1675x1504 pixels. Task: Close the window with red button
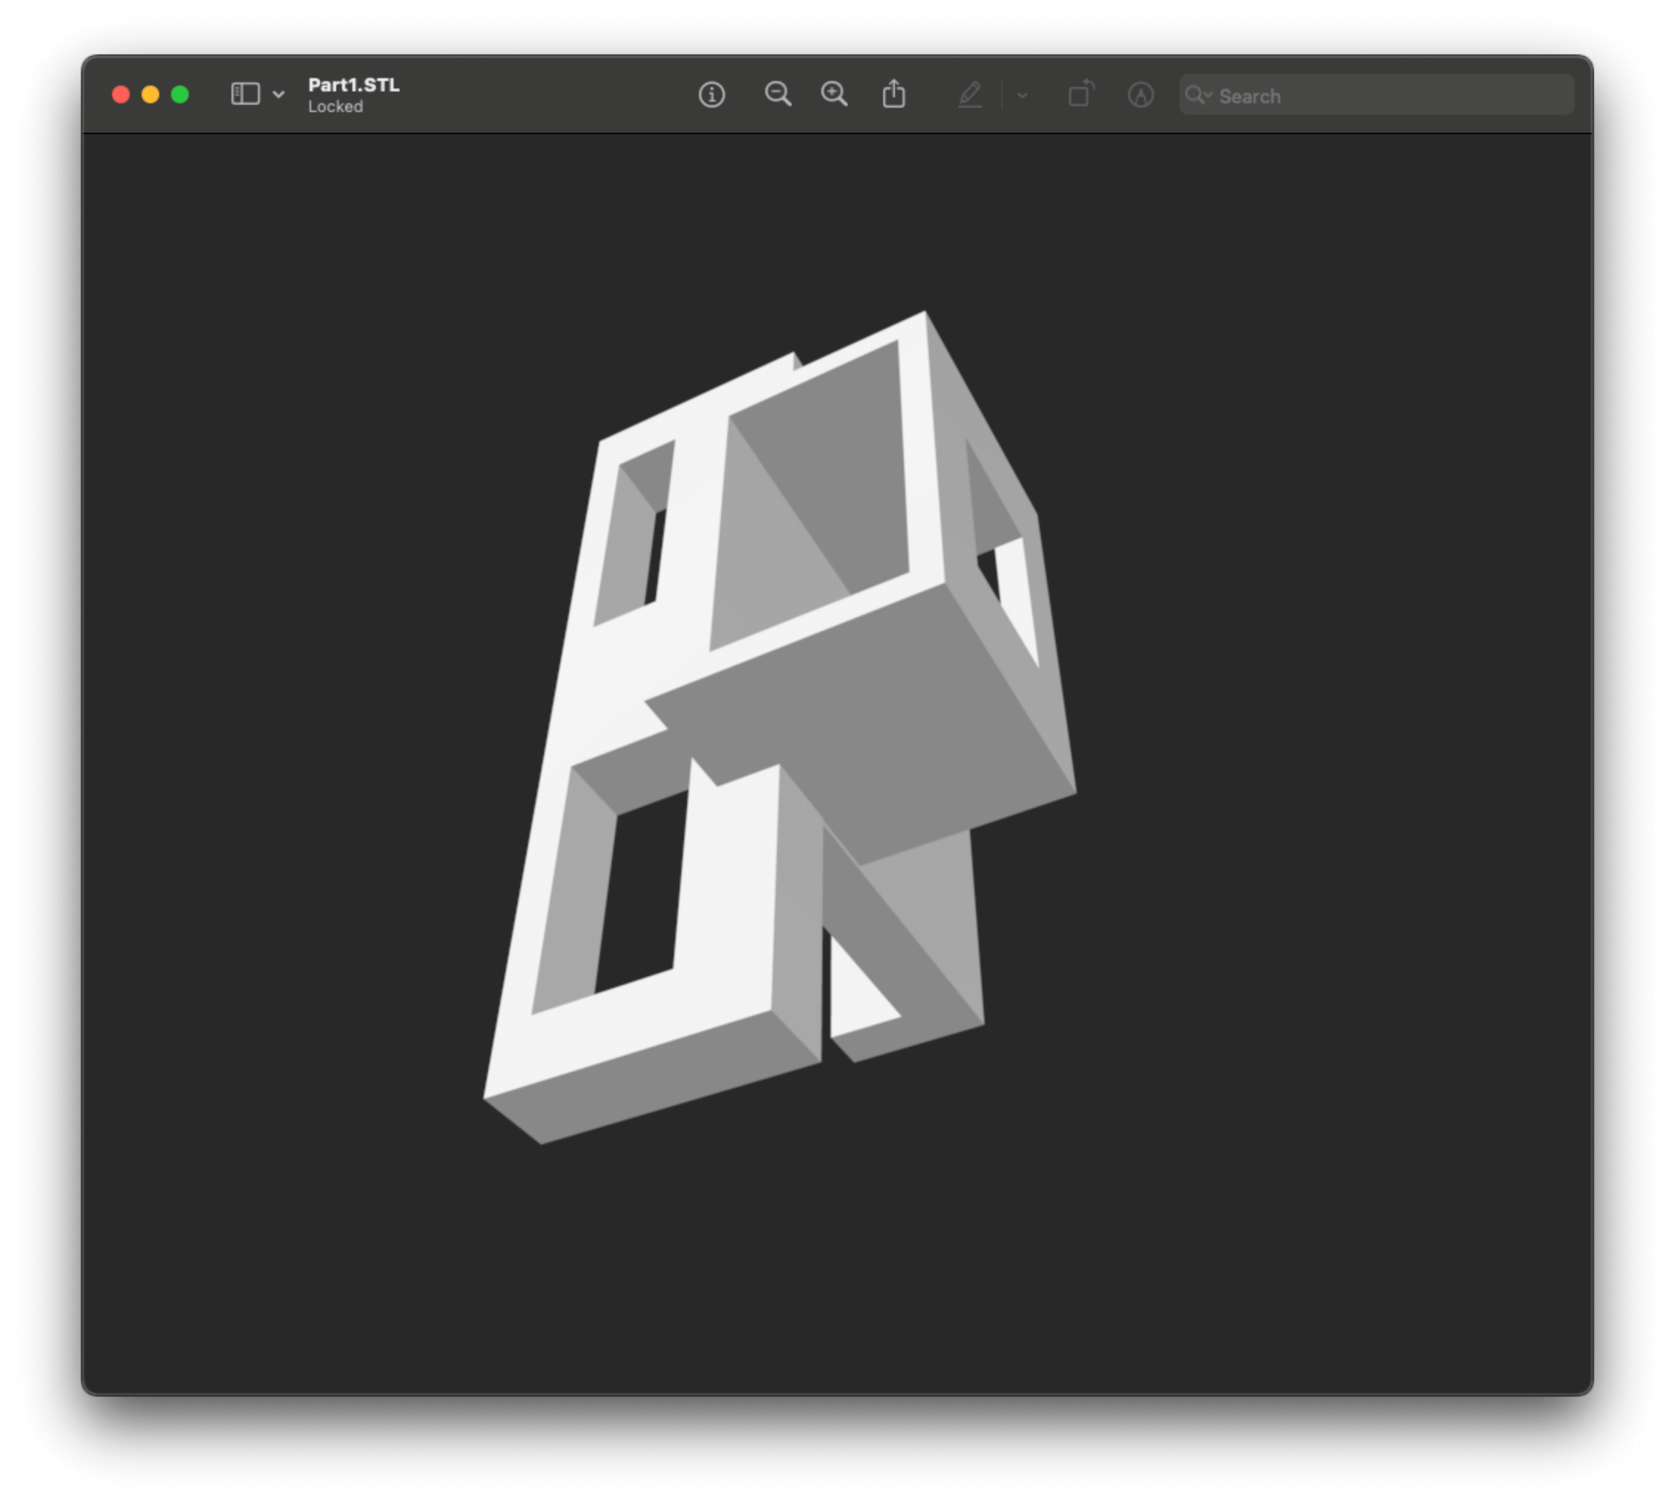coord(121,95)
